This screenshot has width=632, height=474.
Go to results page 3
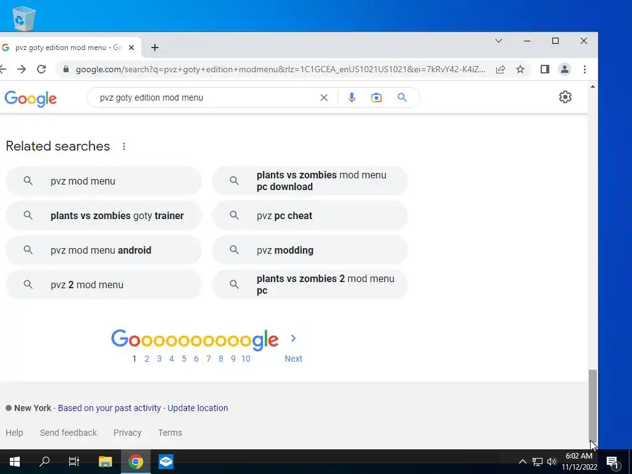pos(159,359)
